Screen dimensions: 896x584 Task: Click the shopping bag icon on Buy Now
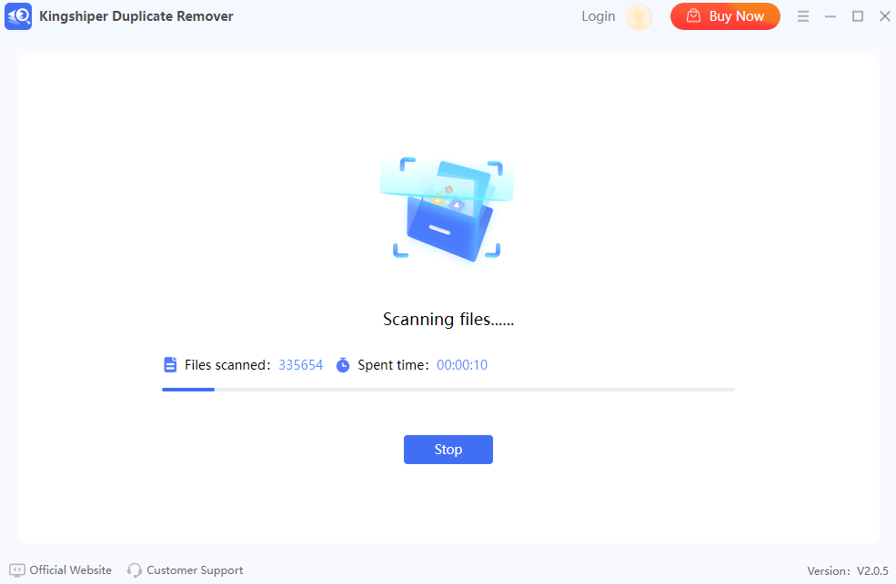click(x=693, y=16)
